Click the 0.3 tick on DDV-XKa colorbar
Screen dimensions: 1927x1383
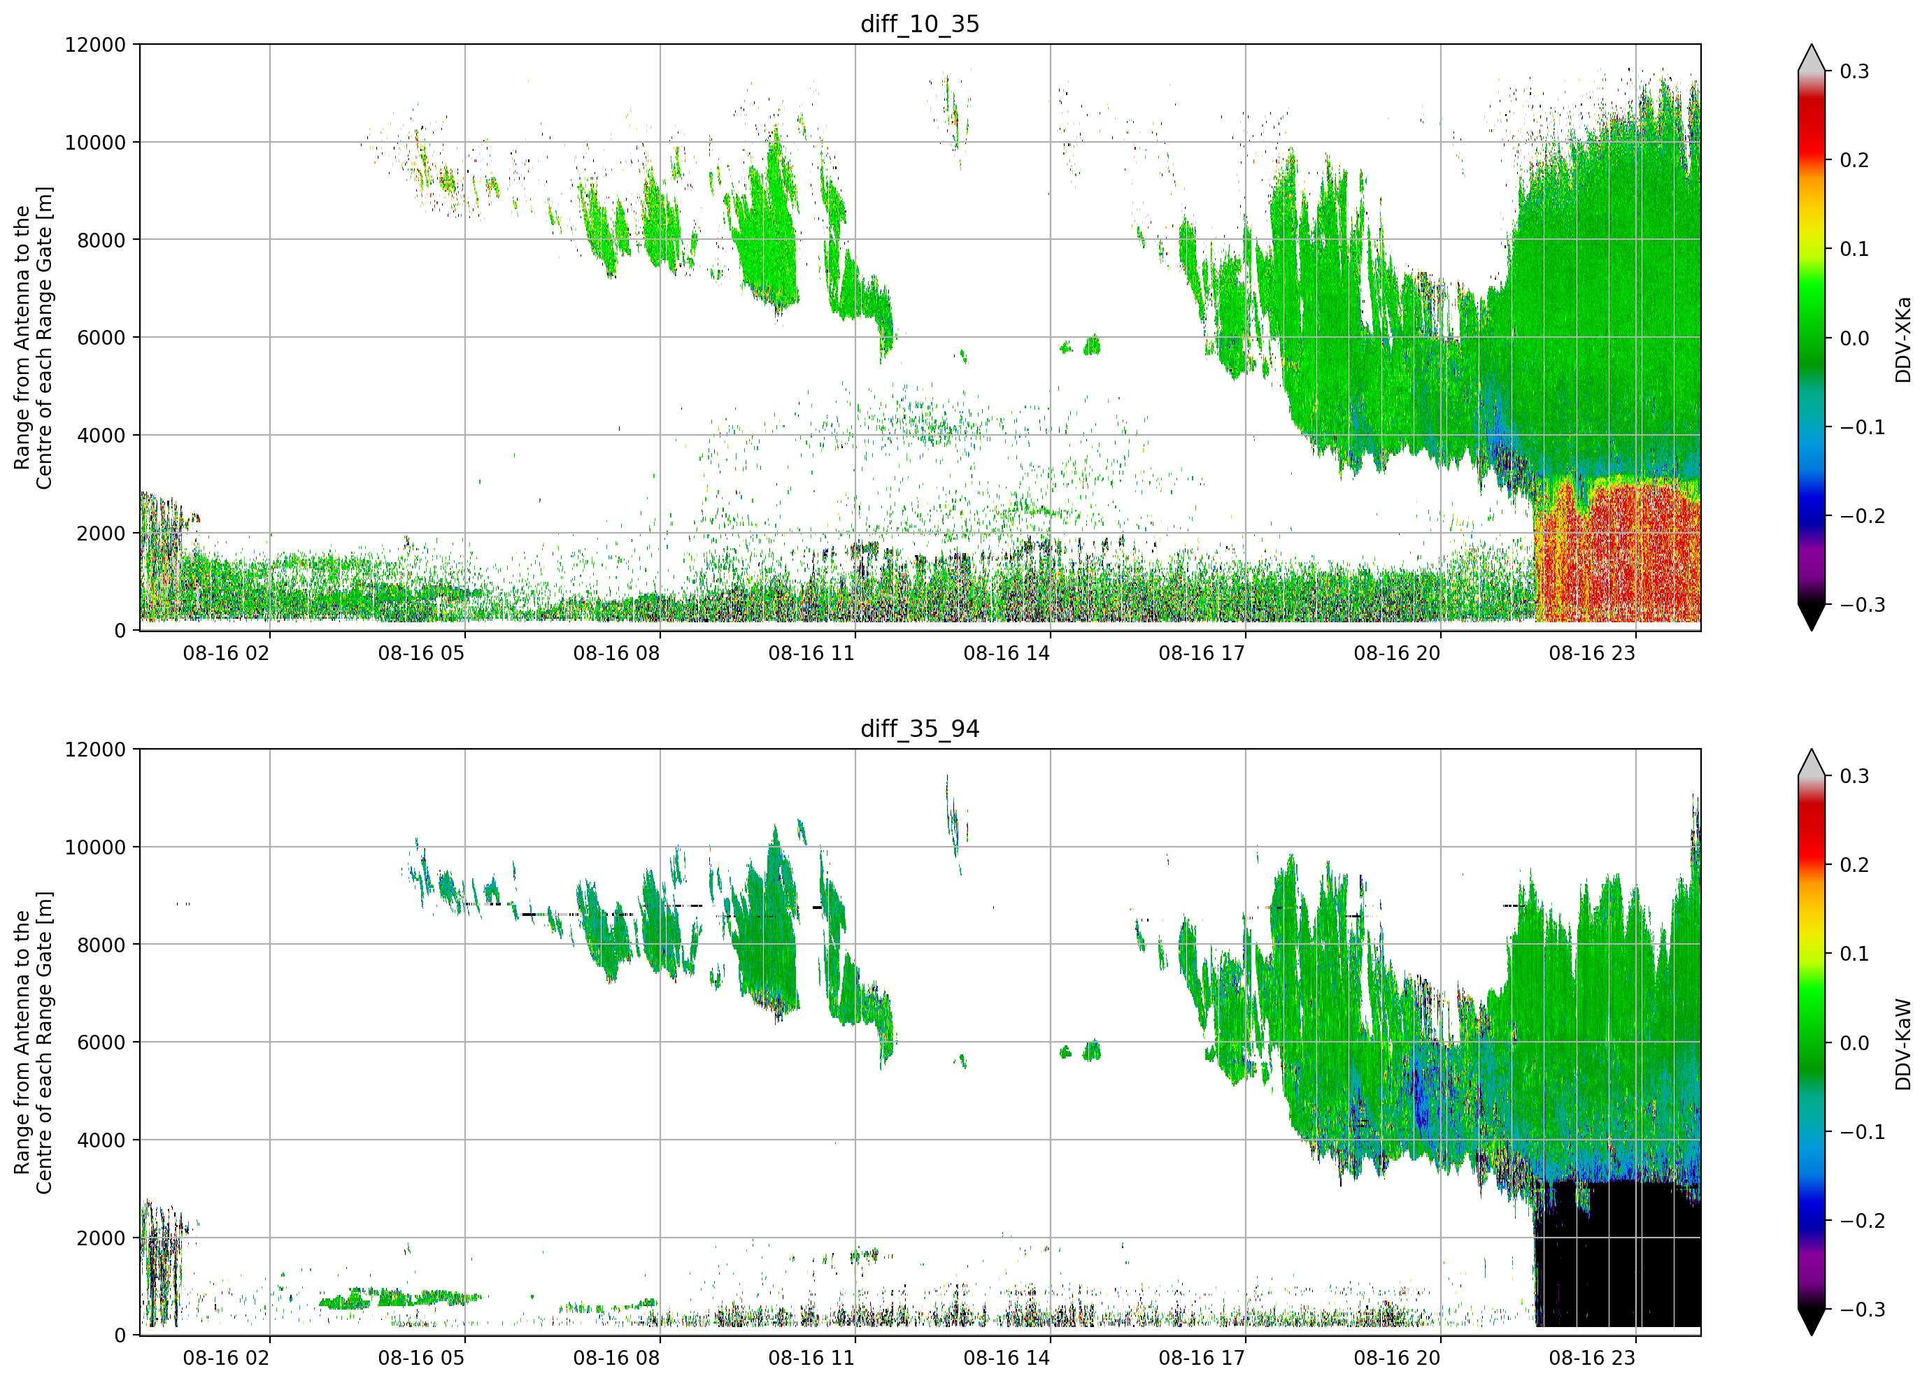click(1855, 71)
